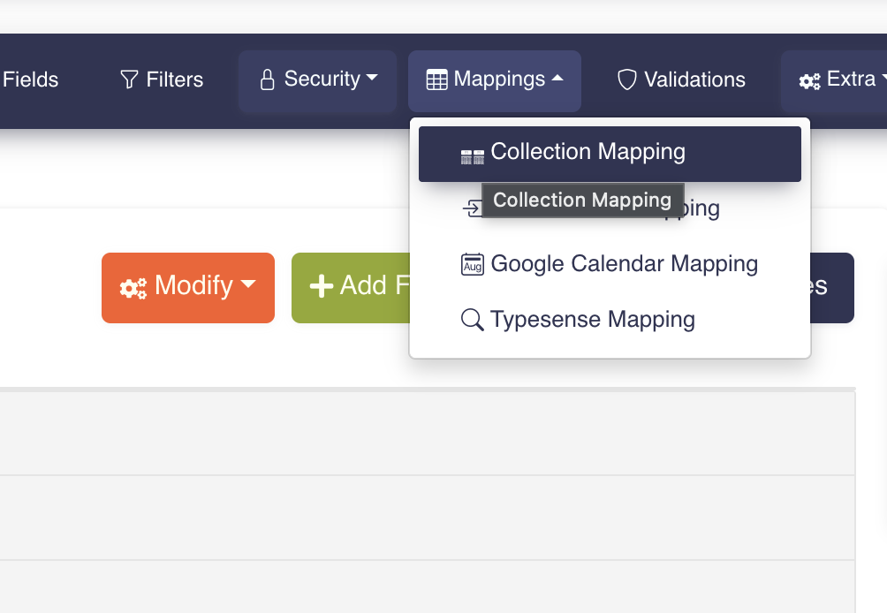Click the plus icon on the green Add button
This screenshot has height=613, width=887.
click(321, 286)
